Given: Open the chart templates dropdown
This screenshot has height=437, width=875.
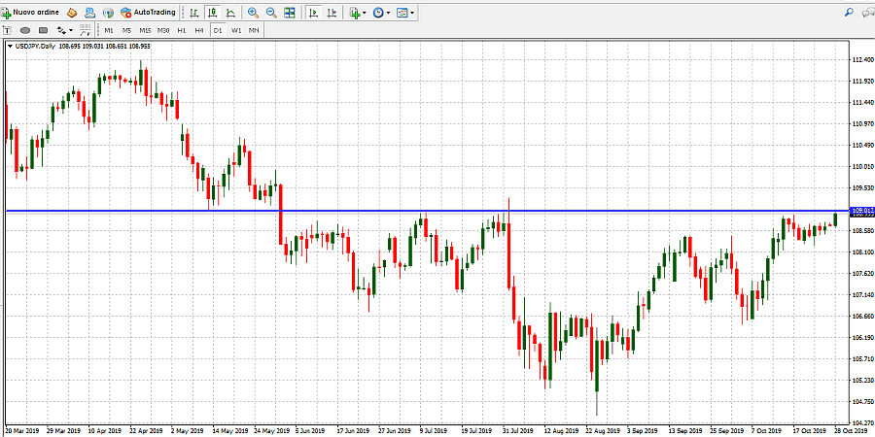Looking at the screenshot, I should [405, 13].
